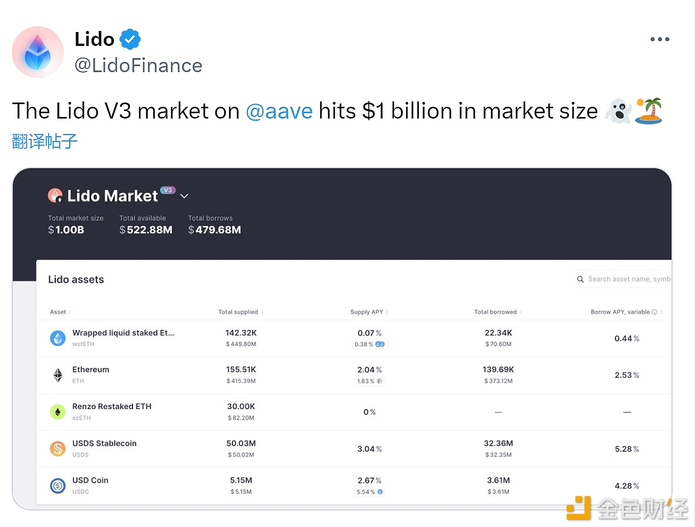Click the Ethereum diamond asset icon

58,375
